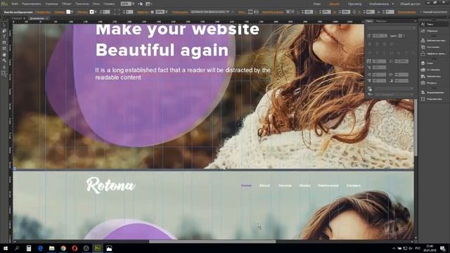Open the Состояния states panel

point(433,47)
